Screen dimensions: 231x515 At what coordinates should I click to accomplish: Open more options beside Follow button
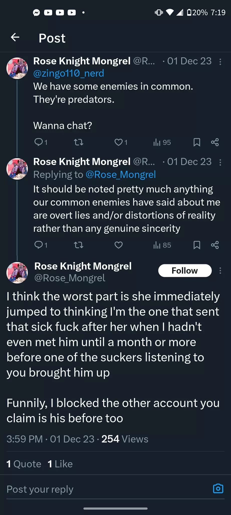click(x=220, y=271)
